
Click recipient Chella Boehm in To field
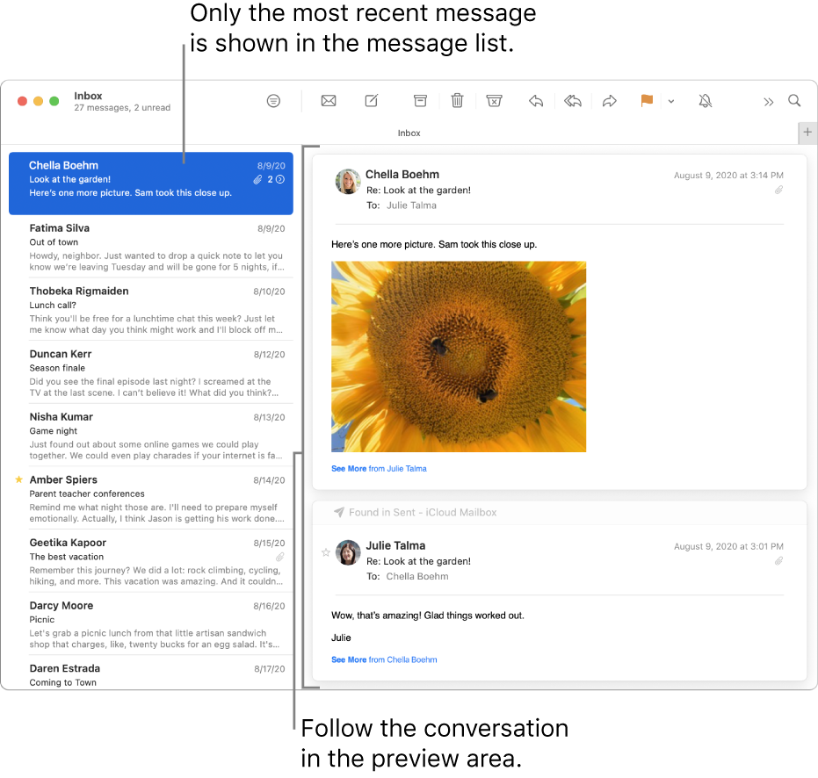point(416,576)
